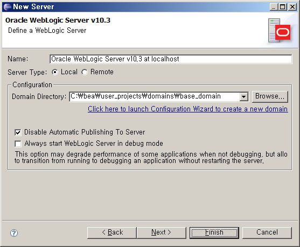Click Finish to create the server

[214, 232]
